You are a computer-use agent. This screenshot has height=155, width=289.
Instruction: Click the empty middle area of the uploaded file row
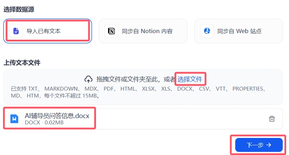pos(181,119)
